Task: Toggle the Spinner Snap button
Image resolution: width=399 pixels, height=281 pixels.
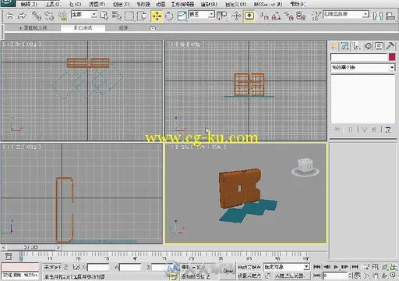Action: click(301, 16)
